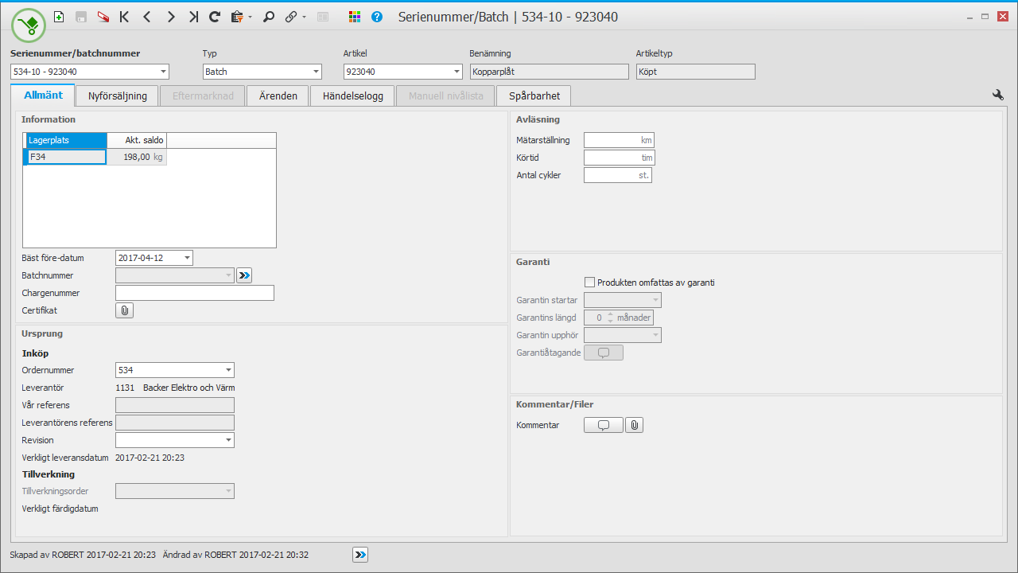The width and height of the screenshot is (1018, 573).
Task: Go to the first record
Action: click(x=125, y=17)
